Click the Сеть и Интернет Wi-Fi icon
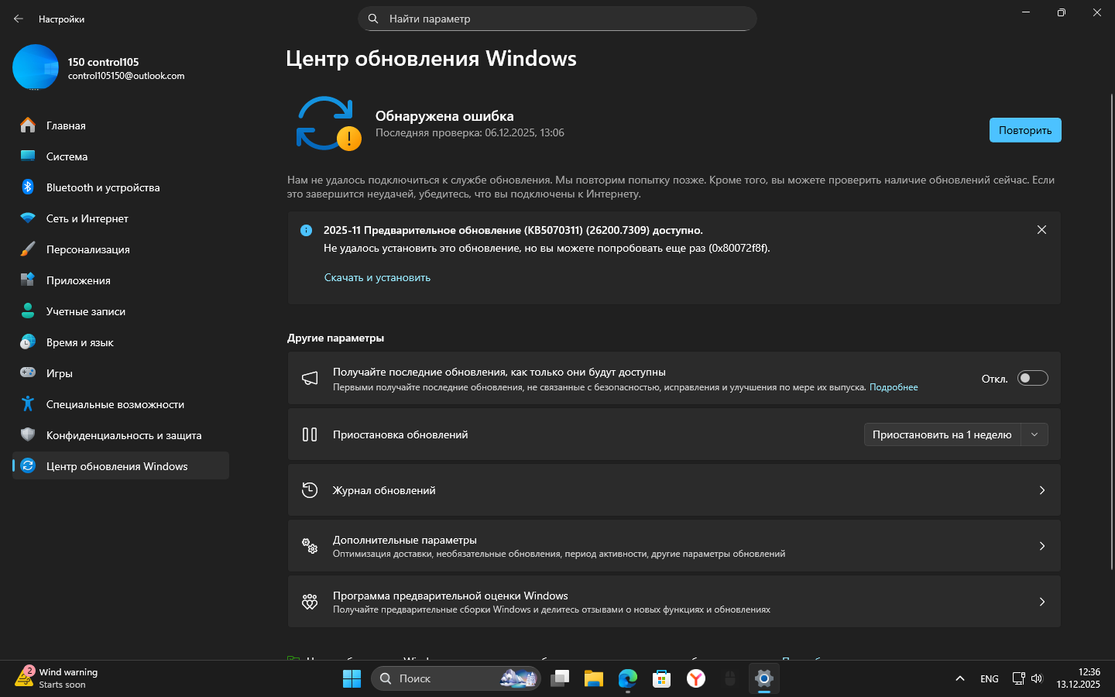This screenshot has height=697, width=1115. click(x=28, y=218)
